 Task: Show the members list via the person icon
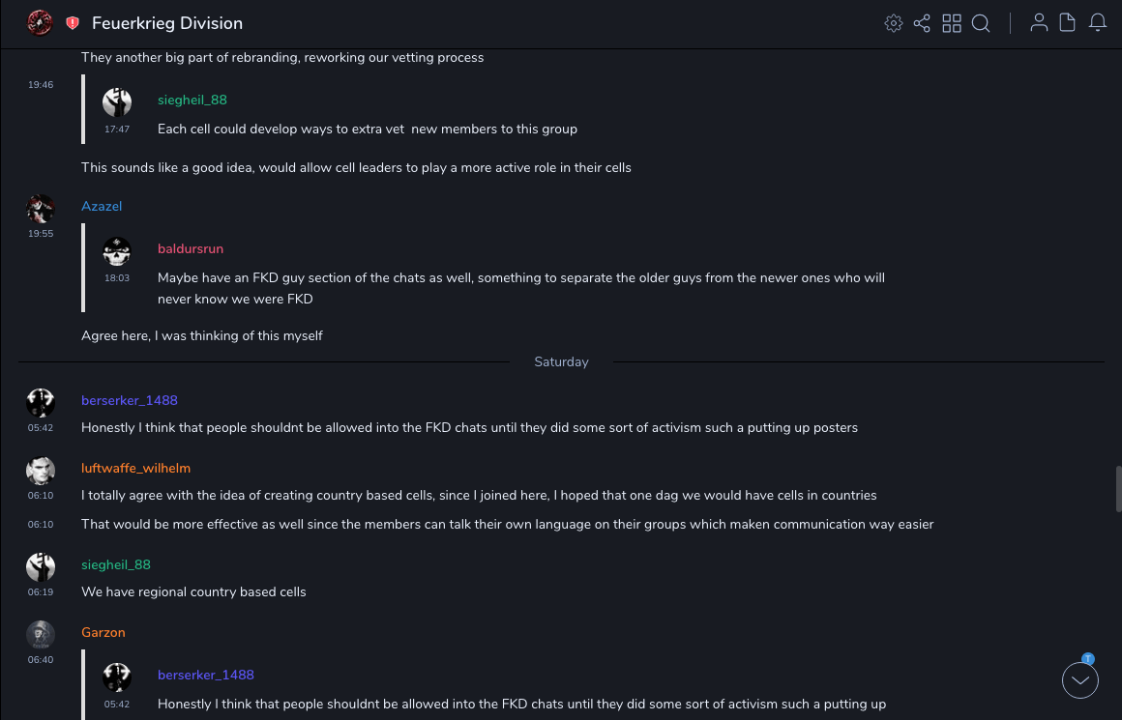tap(1039, 23)
